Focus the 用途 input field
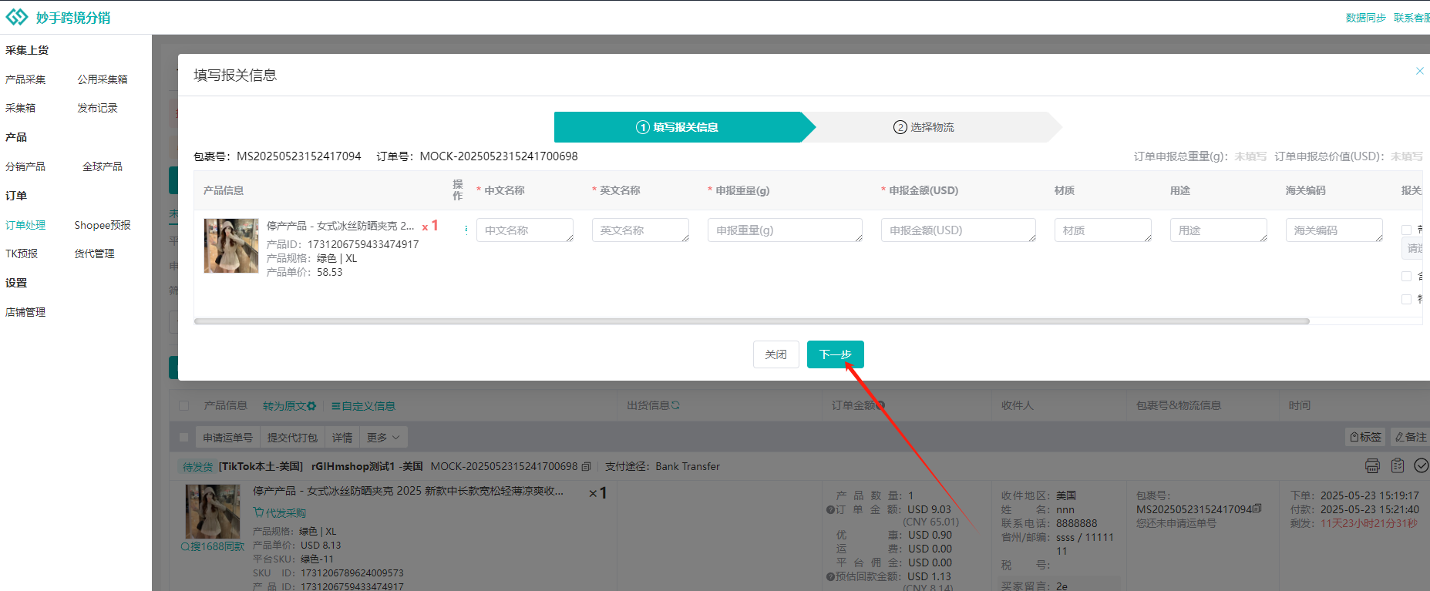 click(x=1219, y=230)
